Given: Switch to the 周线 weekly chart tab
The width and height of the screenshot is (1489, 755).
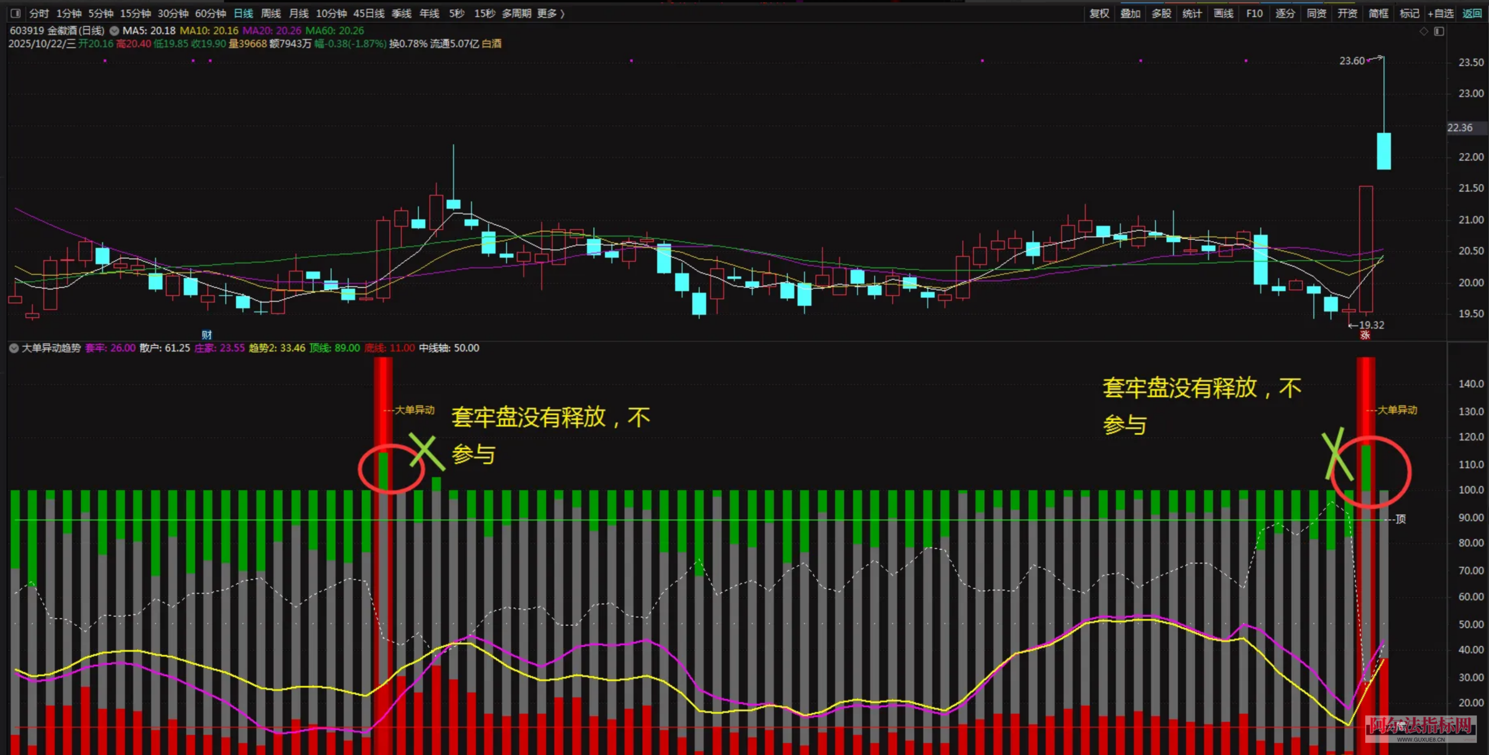Looking at the screenshot, I should click(271, 13).
